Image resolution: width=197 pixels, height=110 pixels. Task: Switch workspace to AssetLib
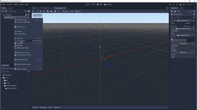(x=108, y=5)
